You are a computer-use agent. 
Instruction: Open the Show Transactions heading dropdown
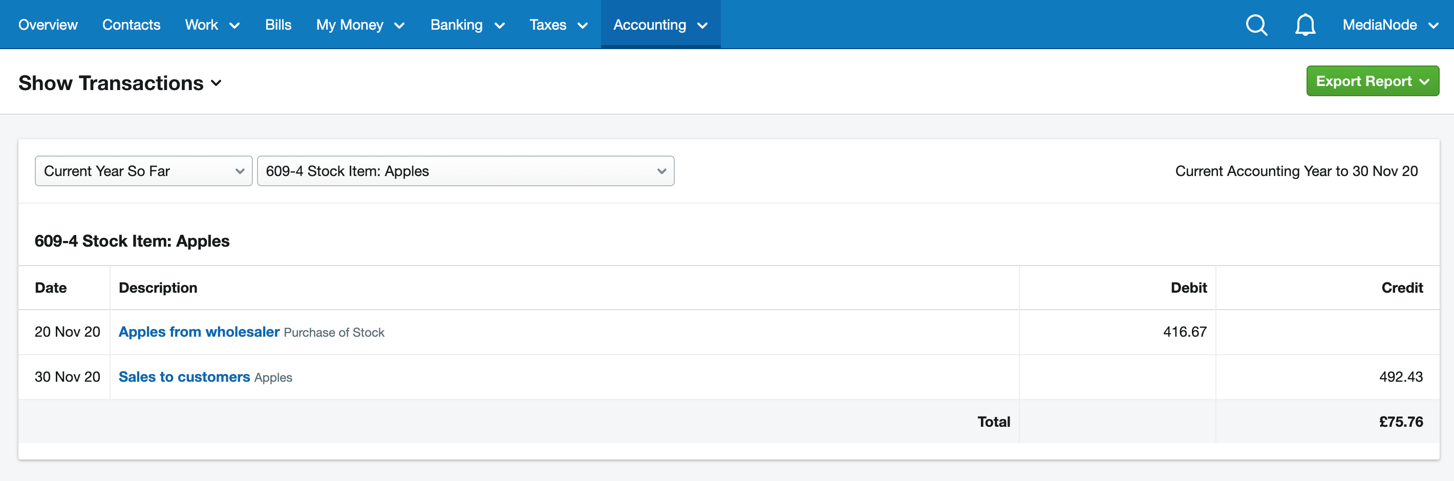point(120,83)
